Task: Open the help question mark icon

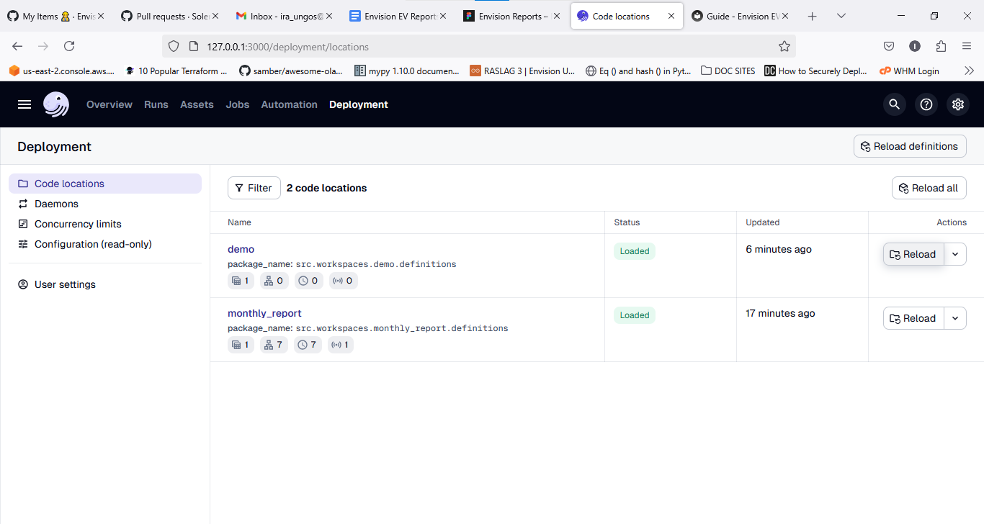Action: pos(926,104)
